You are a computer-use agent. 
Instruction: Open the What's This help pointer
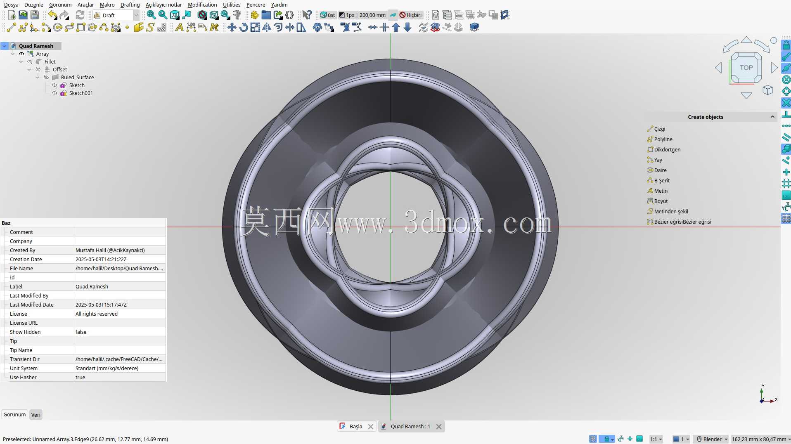(307, 15)
